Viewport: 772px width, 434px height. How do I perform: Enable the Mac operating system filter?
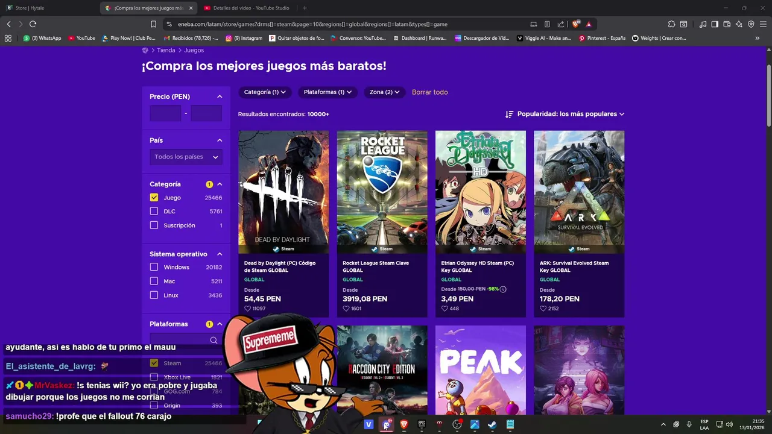(x=154, y=281)
